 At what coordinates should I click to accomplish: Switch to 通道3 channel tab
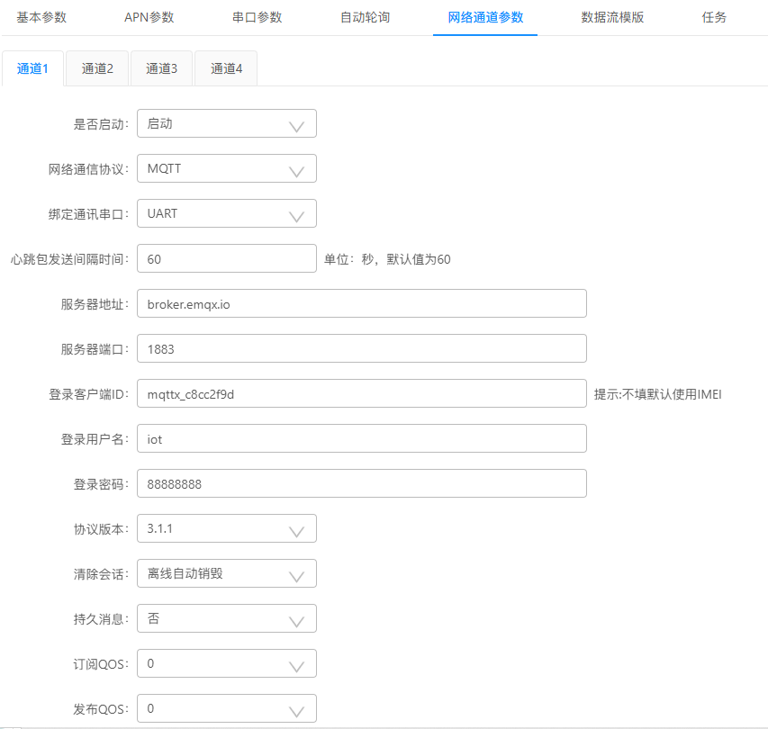tap(162, 68)
